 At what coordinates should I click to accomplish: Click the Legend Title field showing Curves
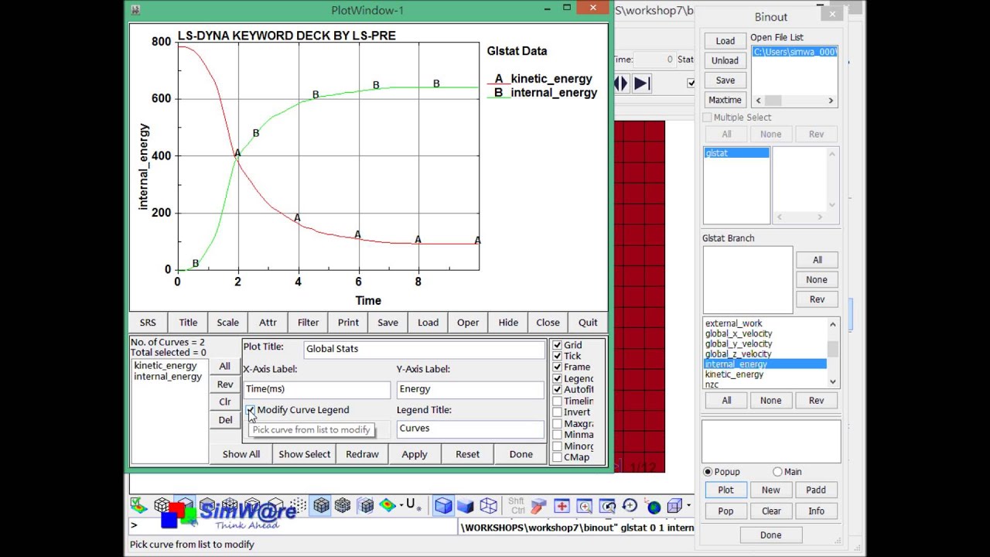pyautogui.click(x=470, y=429)
